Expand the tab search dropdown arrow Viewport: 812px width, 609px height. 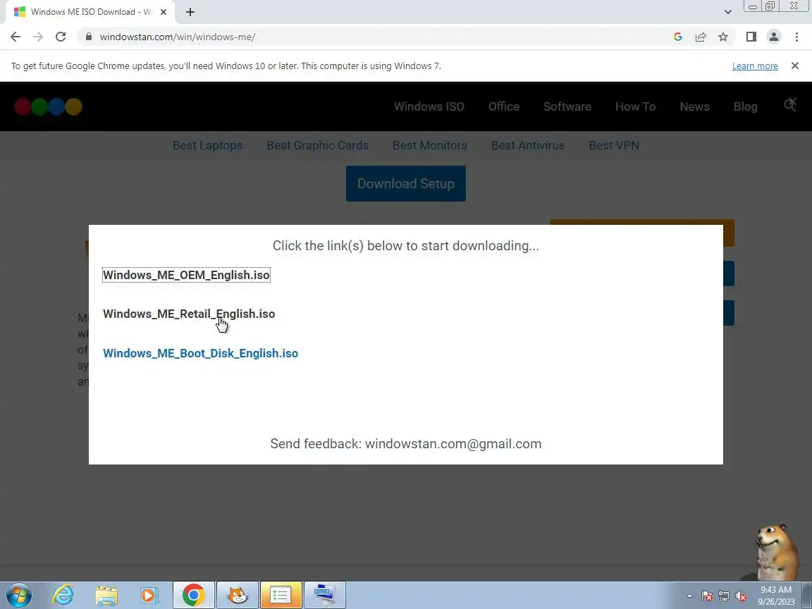tap(727, 12)
